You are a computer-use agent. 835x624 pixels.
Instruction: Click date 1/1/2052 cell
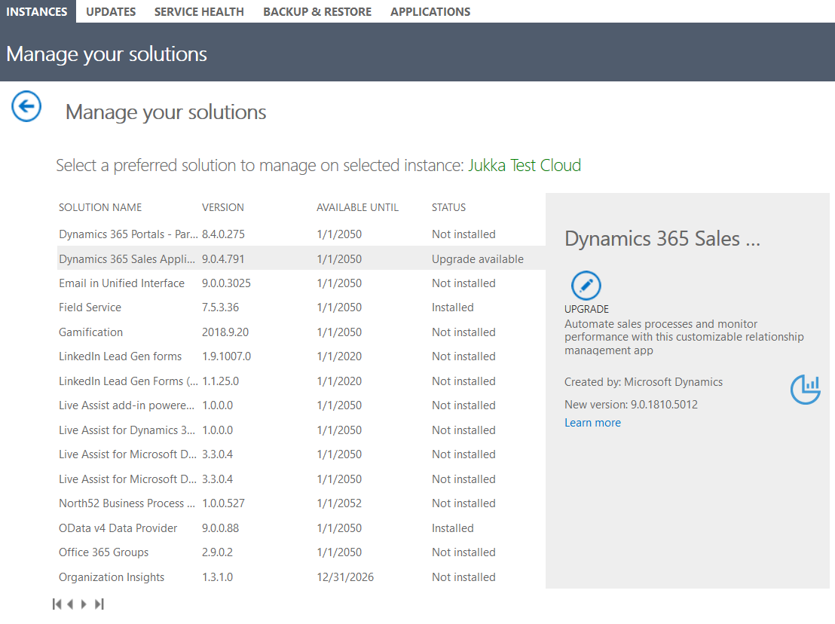tap(339, 503)
